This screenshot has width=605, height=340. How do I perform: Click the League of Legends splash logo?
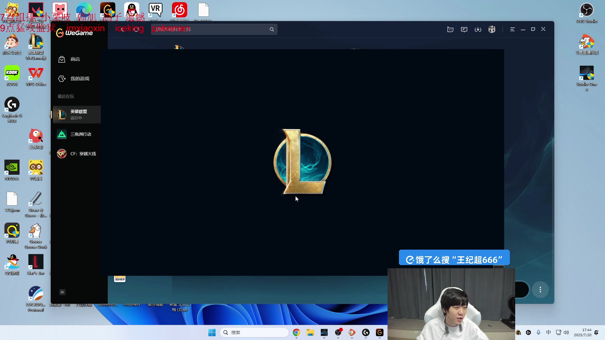coord(302,161)
